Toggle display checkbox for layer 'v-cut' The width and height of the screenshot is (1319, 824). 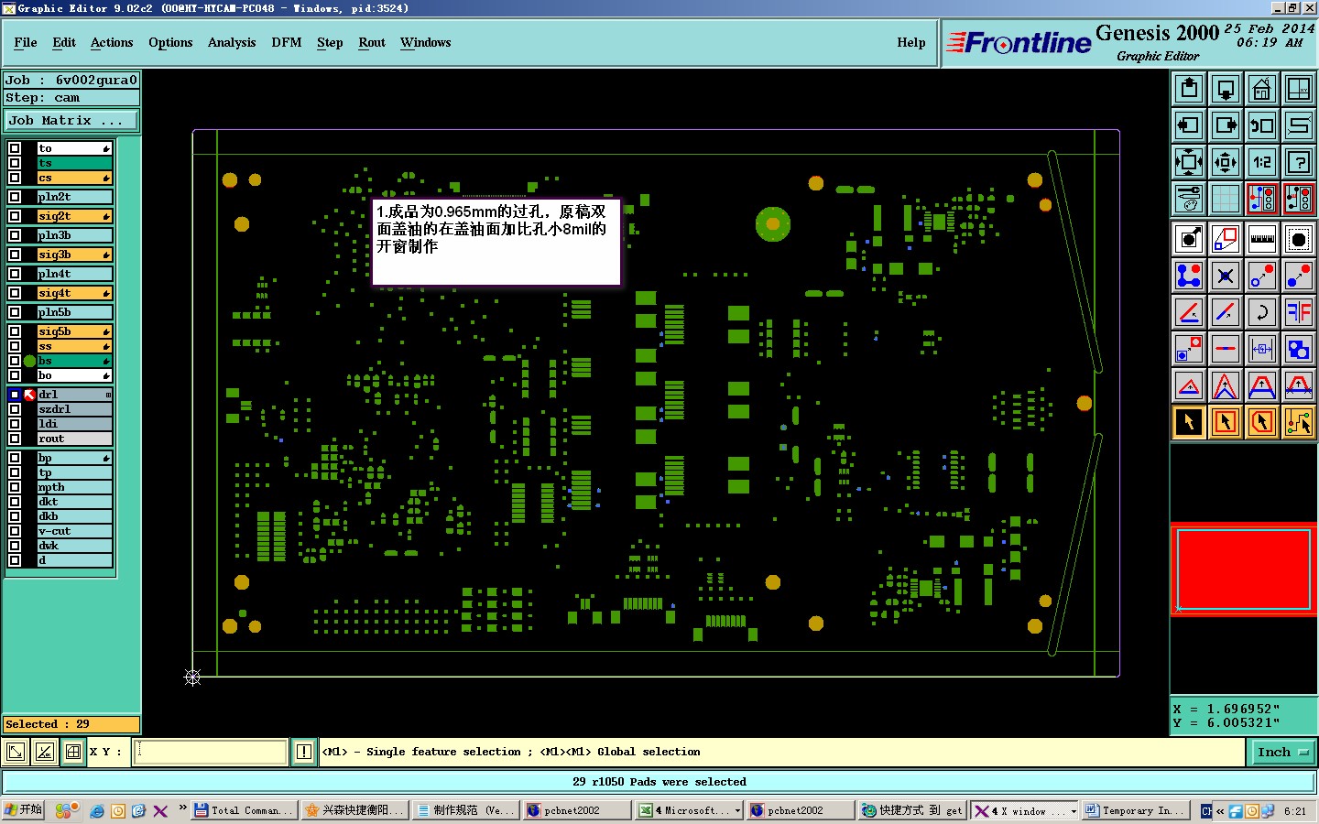click(x=15, y=531)
